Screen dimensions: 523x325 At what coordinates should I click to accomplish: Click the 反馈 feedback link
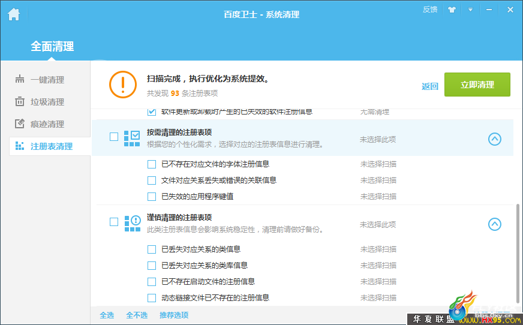(430, 10)
